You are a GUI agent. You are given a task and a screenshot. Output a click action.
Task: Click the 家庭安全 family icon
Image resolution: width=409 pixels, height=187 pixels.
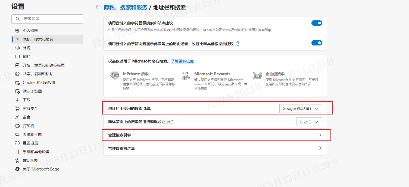pyautogui.click(x=17, y=109)
